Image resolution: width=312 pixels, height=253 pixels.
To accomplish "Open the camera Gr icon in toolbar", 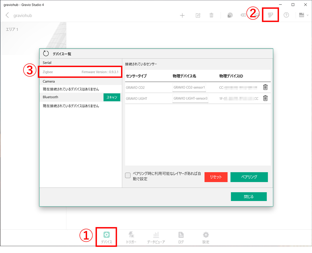I will (243, 15).
